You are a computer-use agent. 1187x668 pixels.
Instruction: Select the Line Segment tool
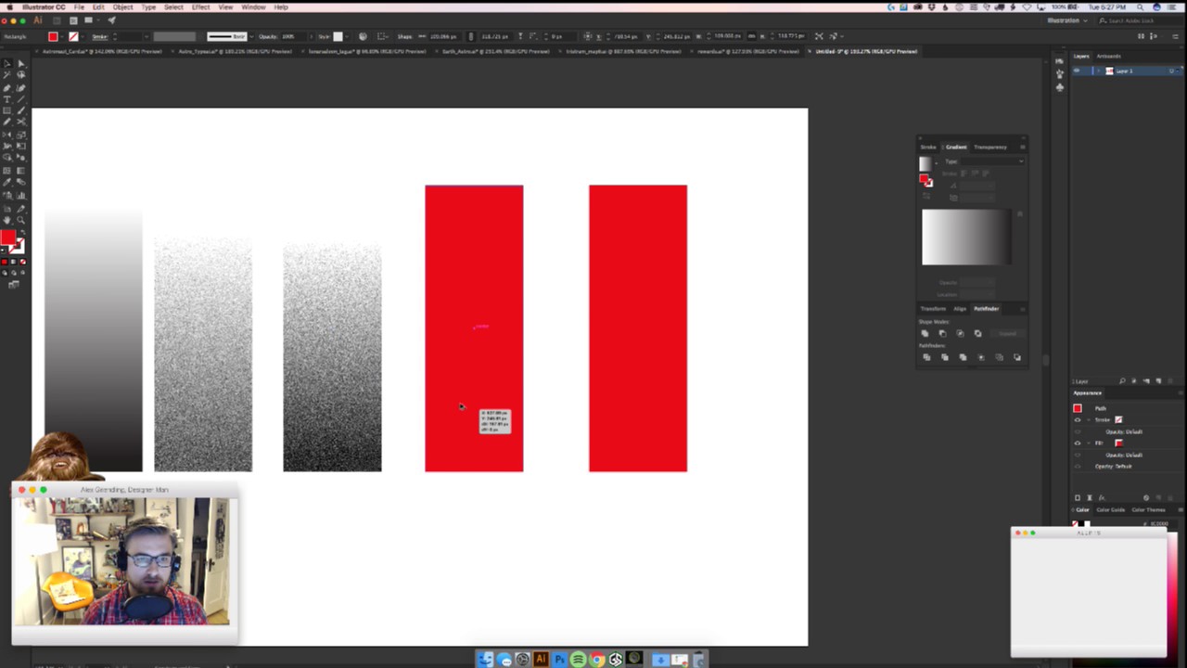pos(20,99)
